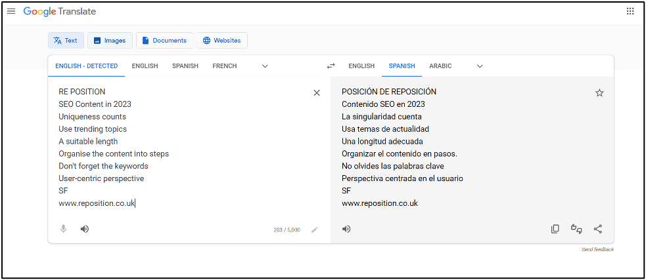Viewport: 646px width, 280px height.
Task: Click source line 'User-centric perspective'
Action: pyautogui.click(x=101, y=178)
